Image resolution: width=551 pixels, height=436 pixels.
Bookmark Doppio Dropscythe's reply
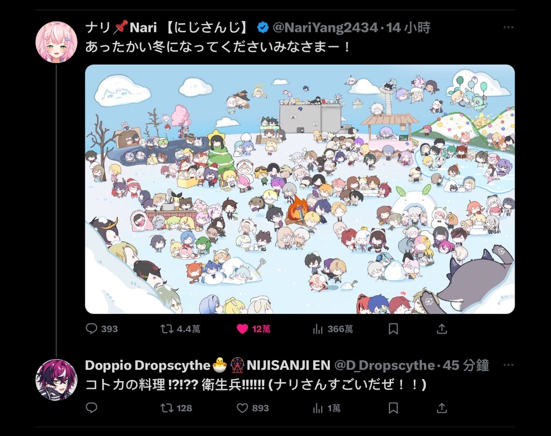[x=393, y=408]
